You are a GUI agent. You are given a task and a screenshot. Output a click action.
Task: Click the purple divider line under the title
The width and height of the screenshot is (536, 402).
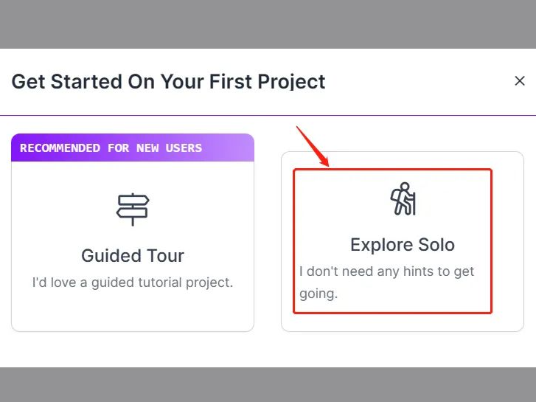(x=268, y=116)
